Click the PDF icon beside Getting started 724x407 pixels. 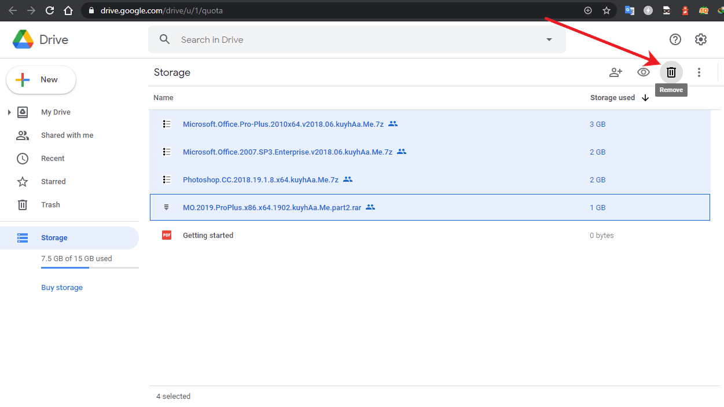(x=167, y=235)
